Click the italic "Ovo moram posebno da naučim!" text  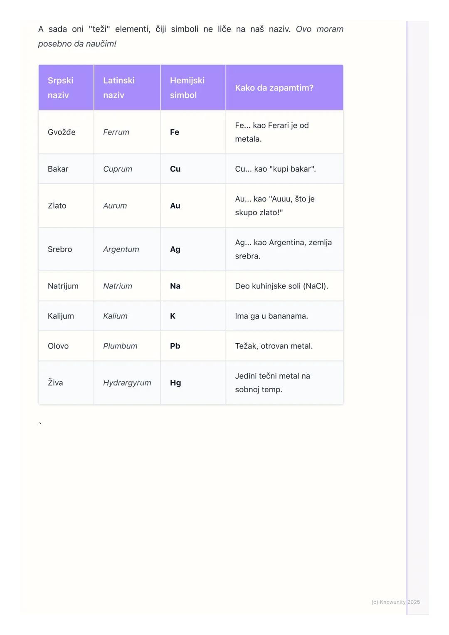[x=77, y=44]
